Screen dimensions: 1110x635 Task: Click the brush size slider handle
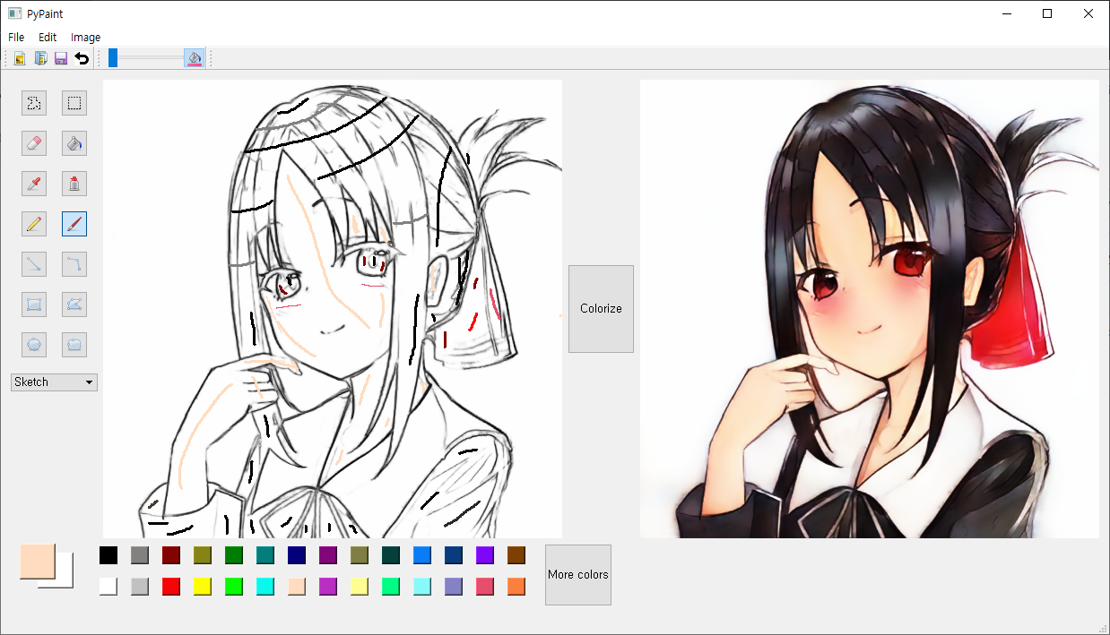pos(113,58)
